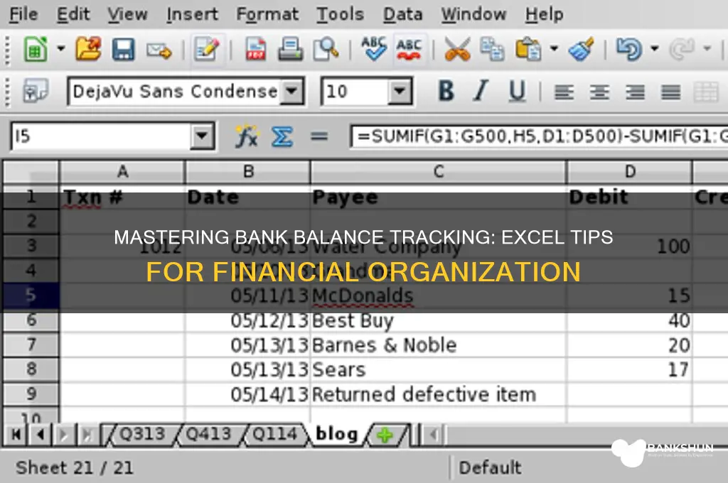Align text right
This screenshot has width=728, height=483.
pyautogui.click(x=635, y=92)
